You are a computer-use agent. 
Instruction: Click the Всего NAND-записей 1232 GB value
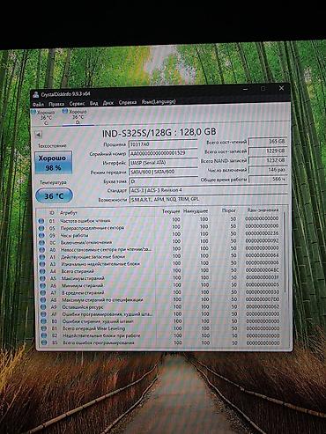268,160
